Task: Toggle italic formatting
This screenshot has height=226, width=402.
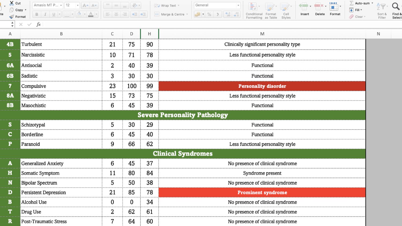Action: [x=45, y=14]
